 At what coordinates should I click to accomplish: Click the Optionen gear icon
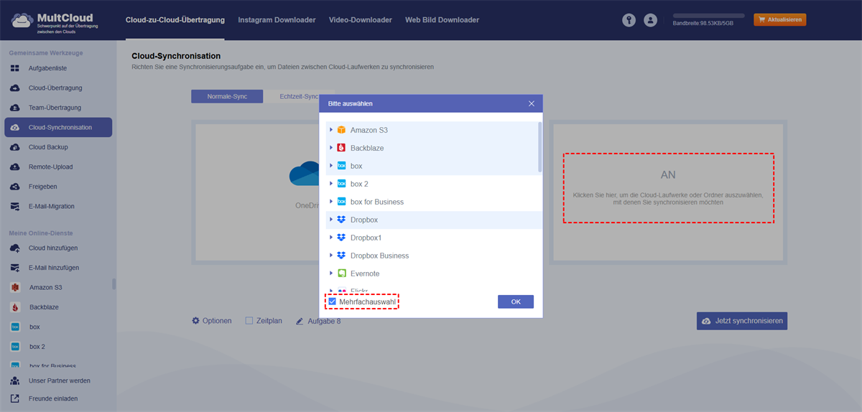[x=195, y=321]
